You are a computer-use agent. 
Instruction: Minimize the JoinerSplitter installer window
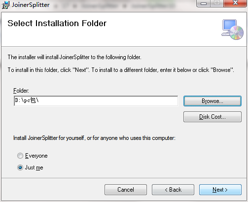[x=204, y=3]
